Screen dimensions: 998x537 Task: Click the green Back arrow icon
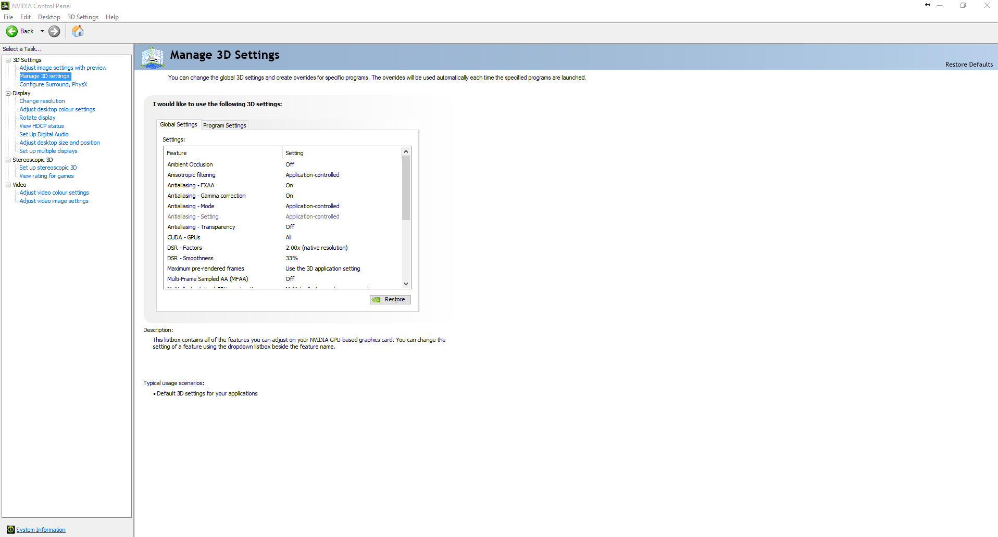pos(11,31)
